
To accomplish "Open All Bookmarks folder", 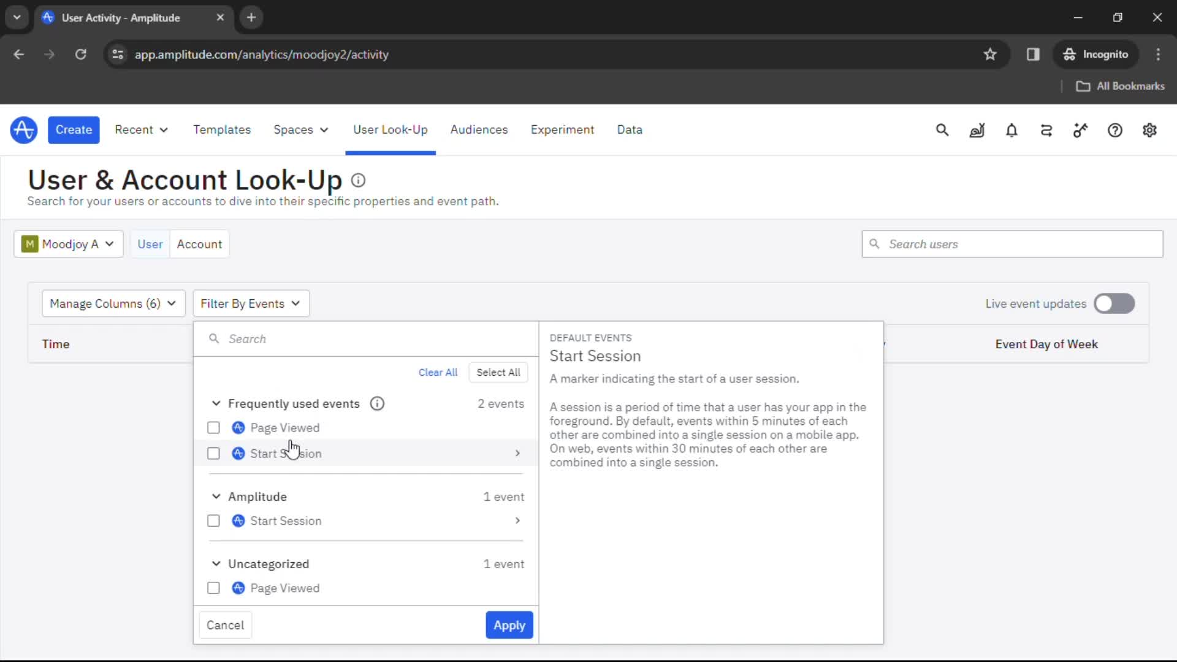I will 1121,86.
